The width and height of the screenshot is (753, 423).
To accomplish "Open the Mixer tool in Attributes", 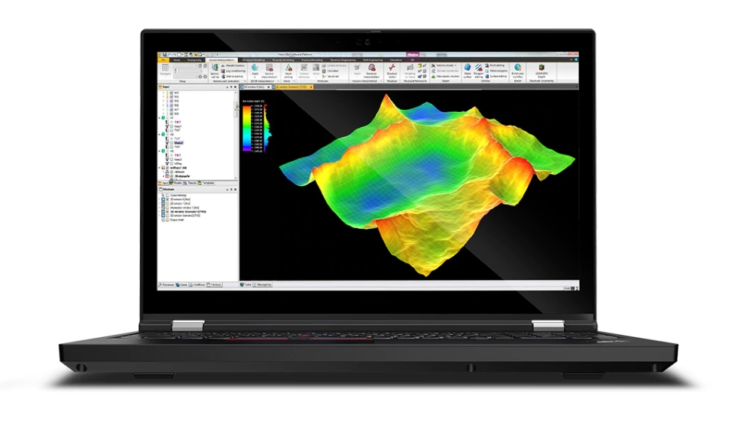I will tap(316, 71).
